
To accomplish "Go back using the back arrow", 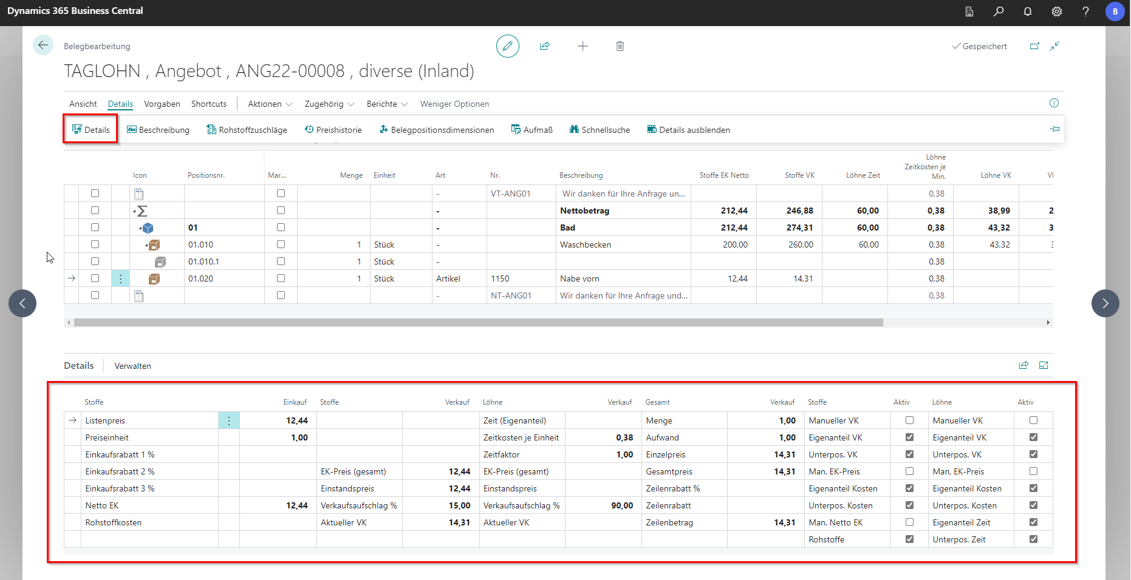I will click(x=43, y=46).
